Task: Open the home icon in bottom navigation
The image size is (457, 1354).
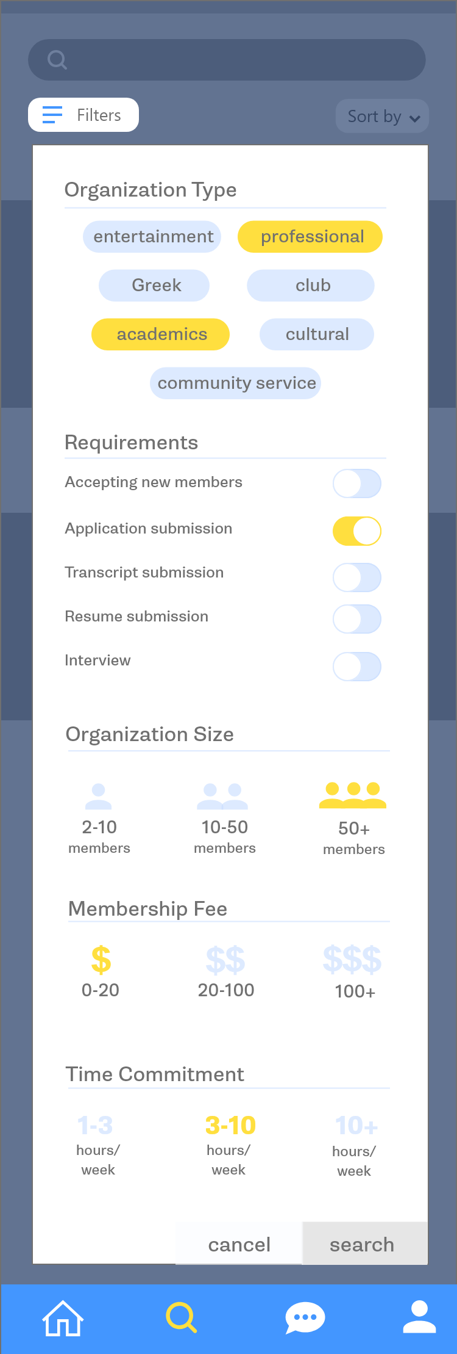Action: (x=63, y=1318)
